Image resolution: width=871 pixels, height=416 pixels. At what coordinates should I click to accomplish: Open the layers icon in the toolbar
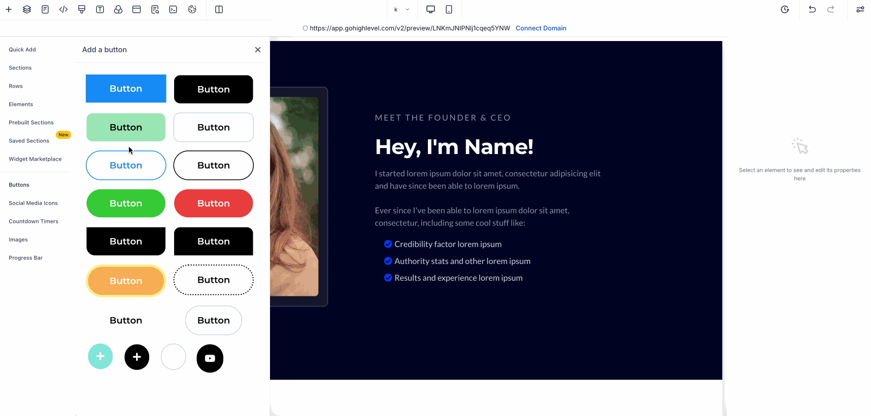[27, 10]
